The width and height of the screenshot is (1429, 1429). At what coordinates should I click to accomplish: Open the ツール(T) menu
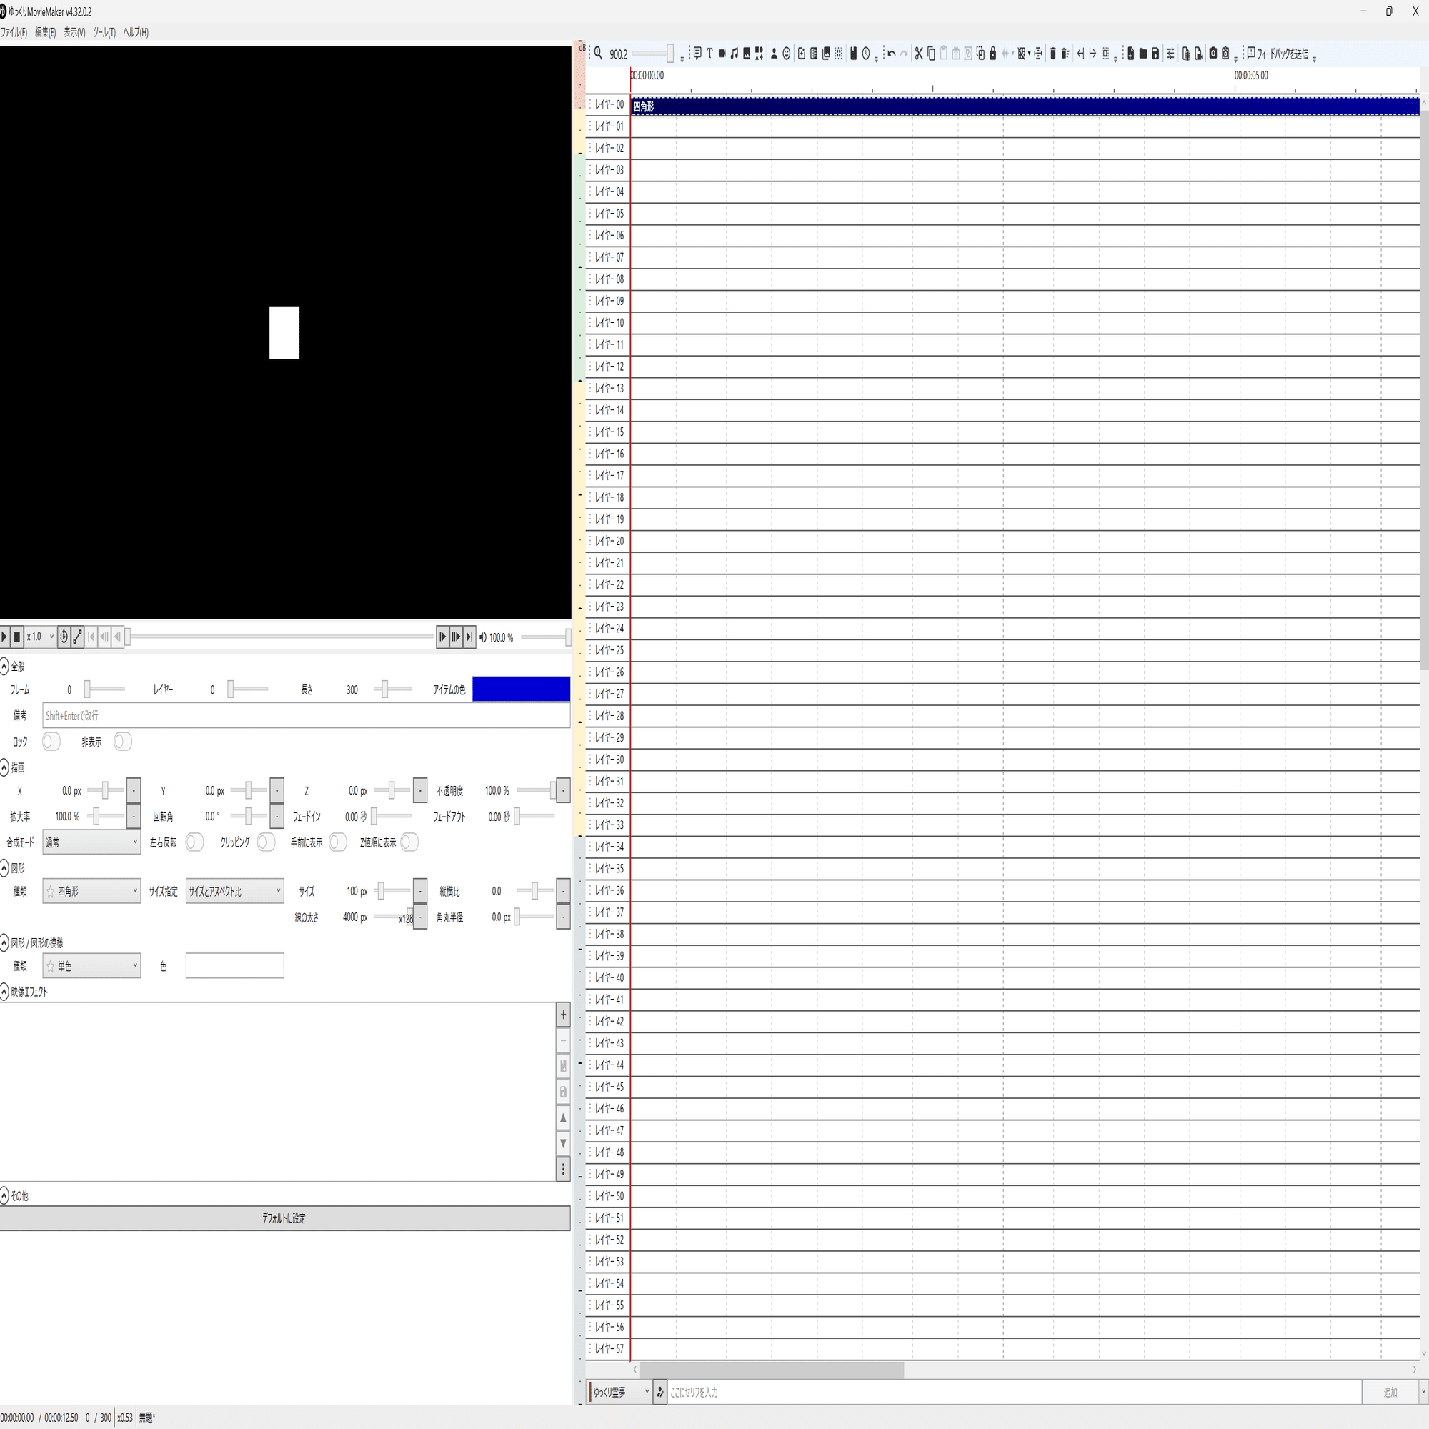(104, 33)
